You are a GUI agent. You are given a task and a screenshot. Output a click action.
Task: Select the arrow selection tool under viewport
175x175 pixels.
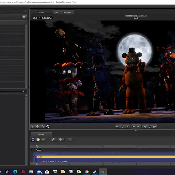point(33,127)
